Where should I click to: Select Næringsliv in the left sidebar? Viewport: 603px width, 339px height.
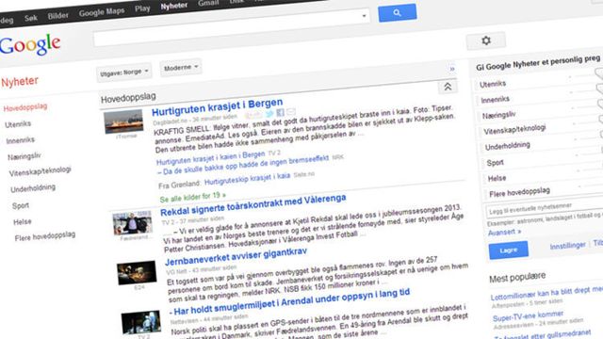pos(24,156)
